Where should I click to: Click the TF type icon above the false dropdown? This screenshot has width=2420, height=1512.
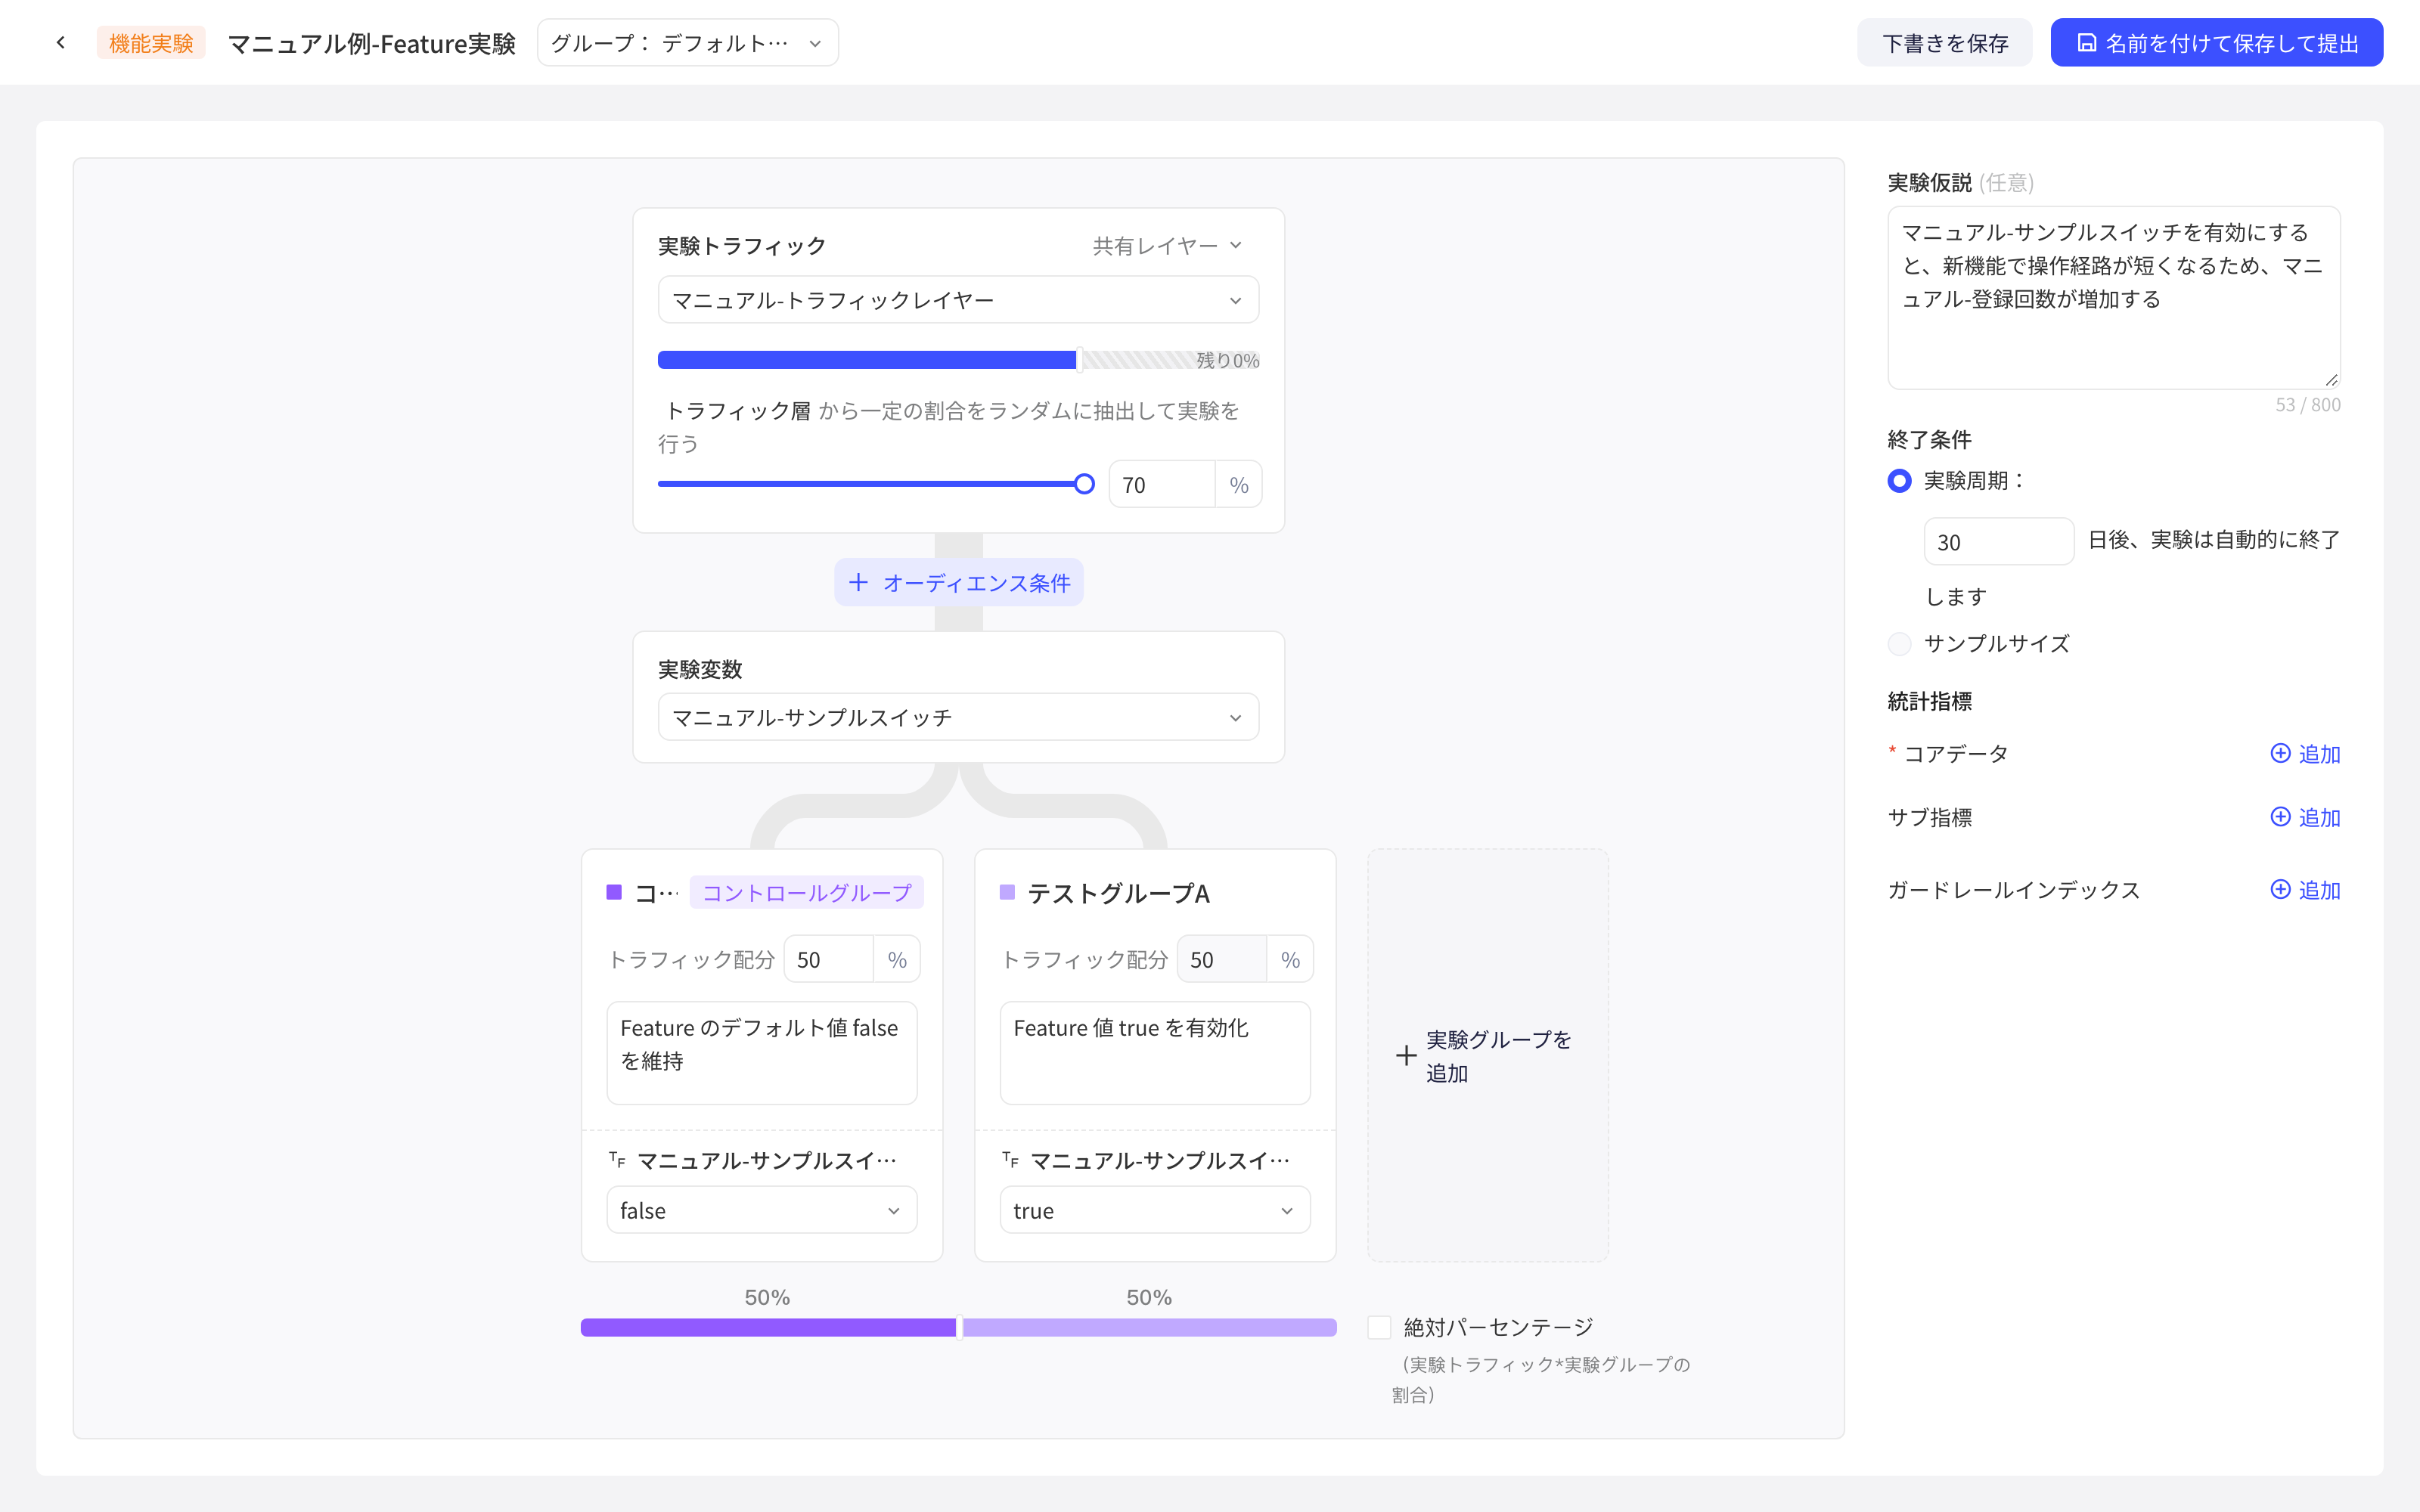617,1160
